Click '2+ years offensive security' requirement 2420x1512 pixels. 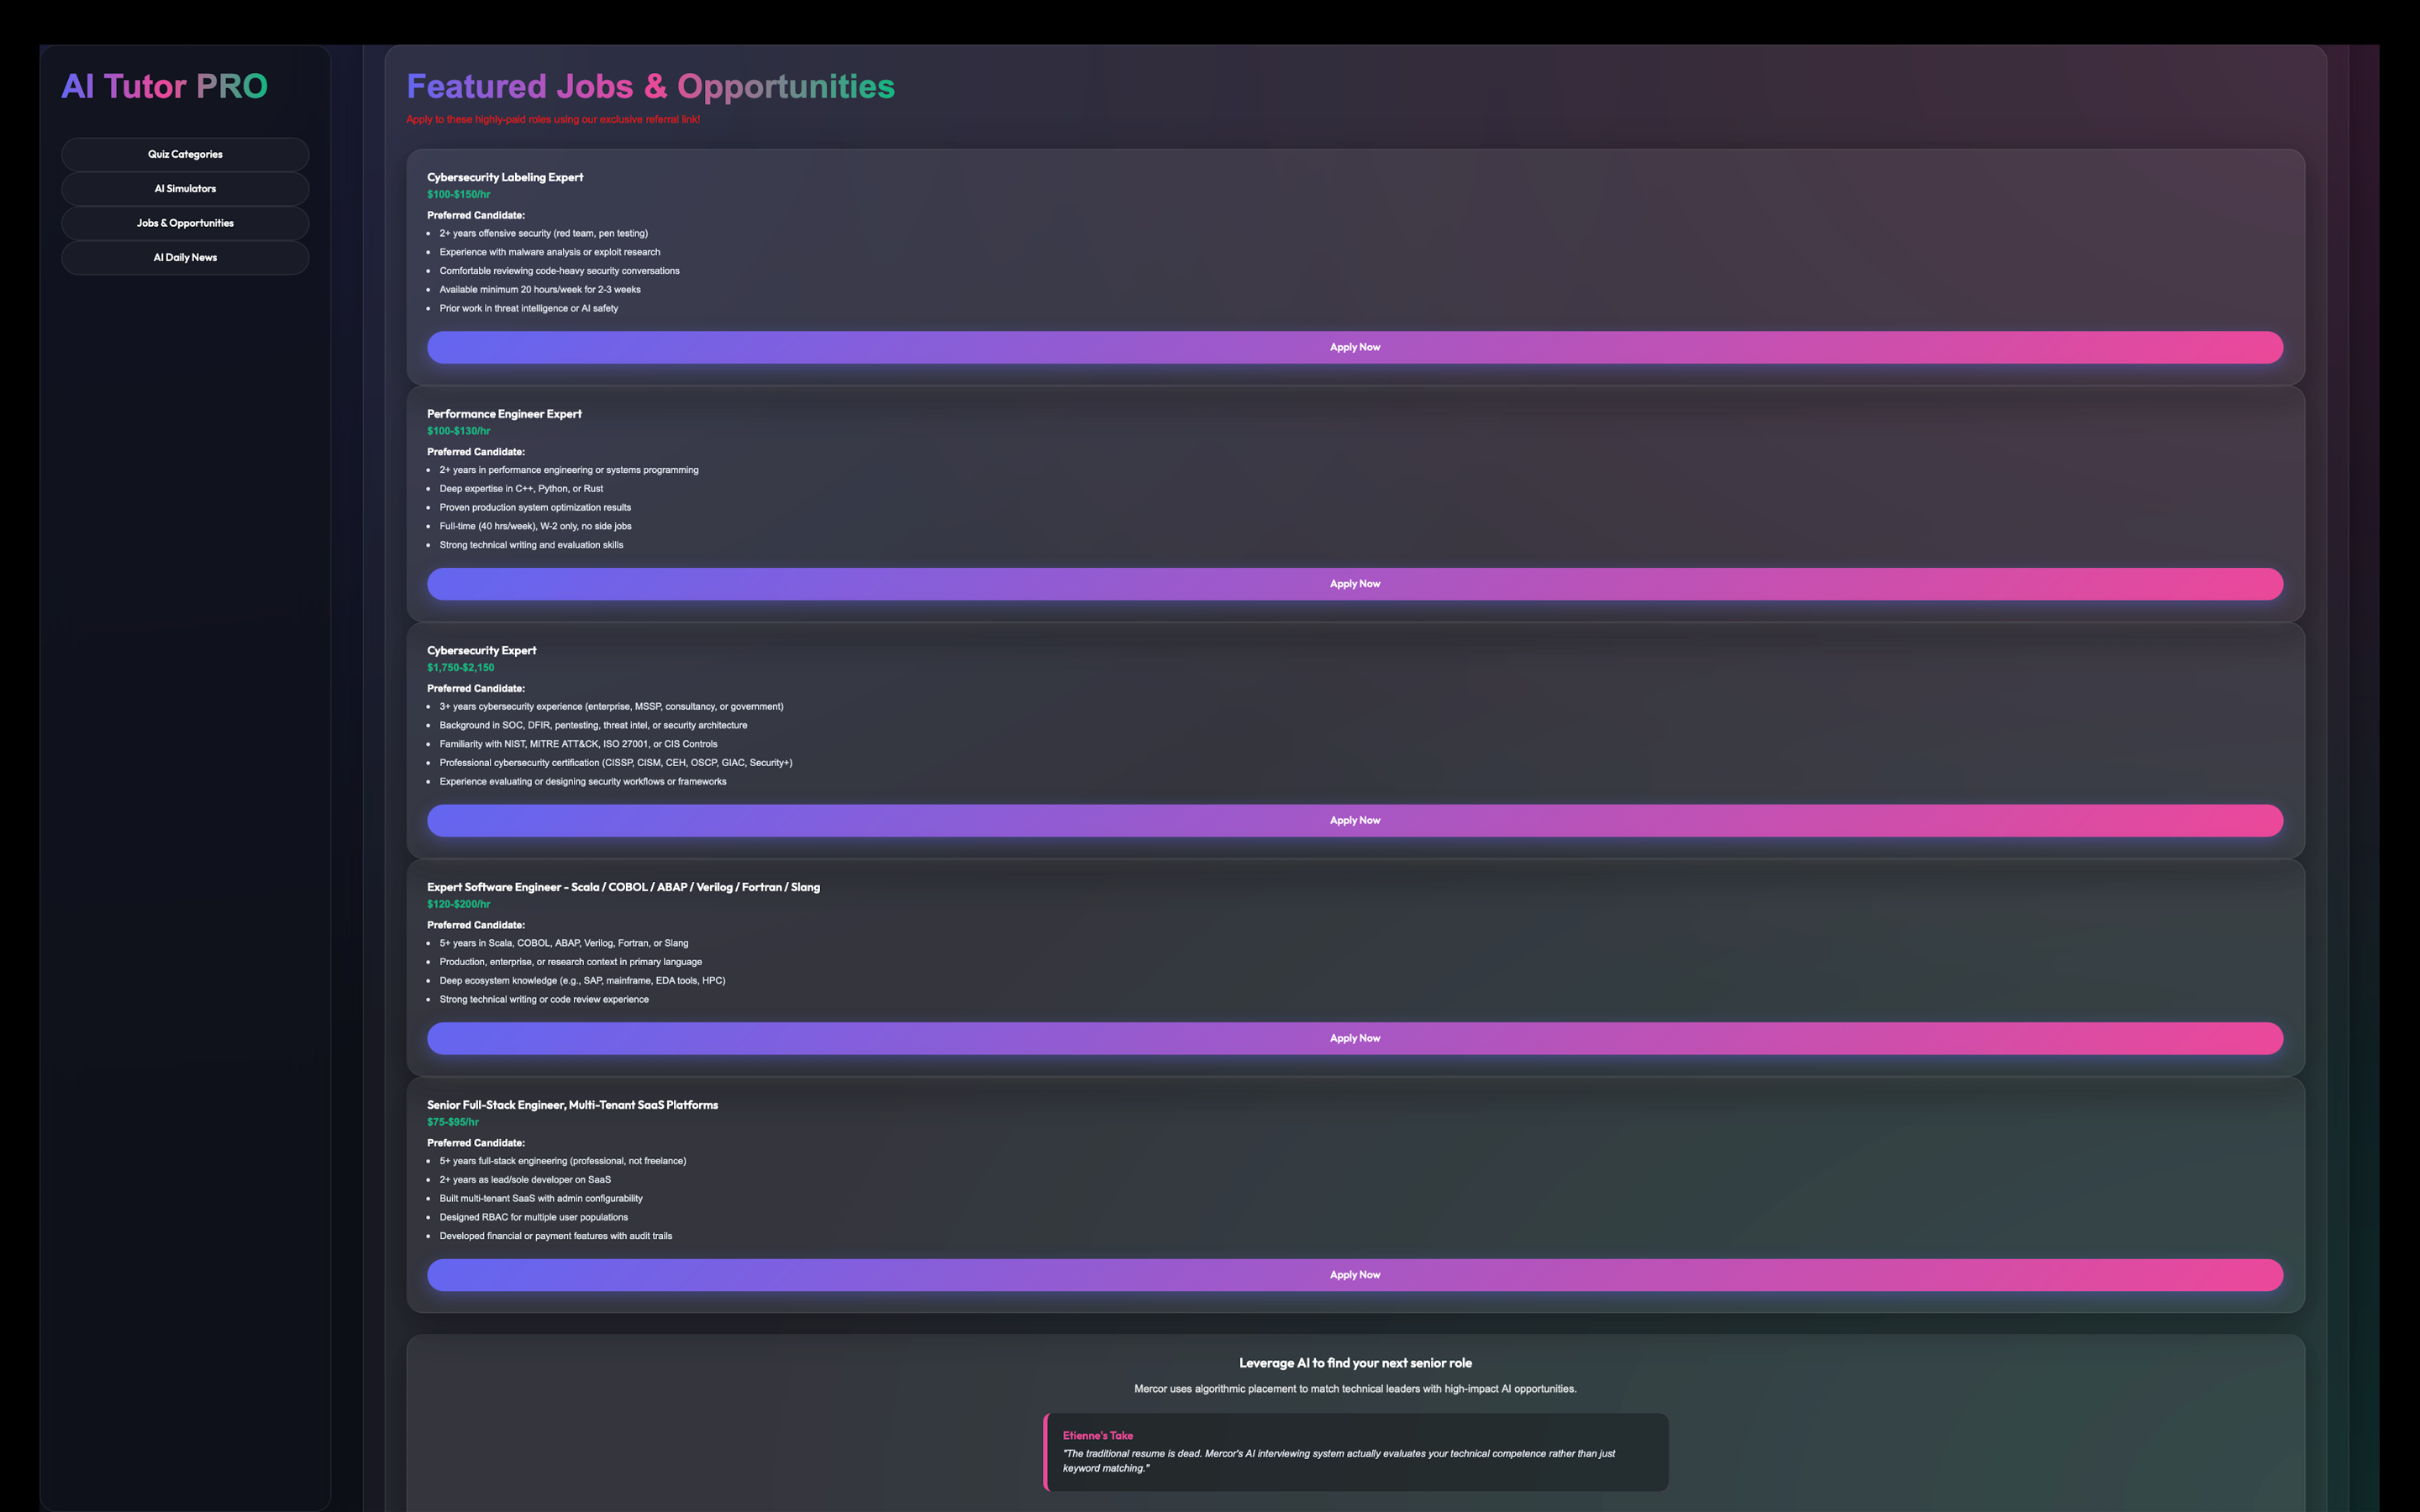pos(544,233)
